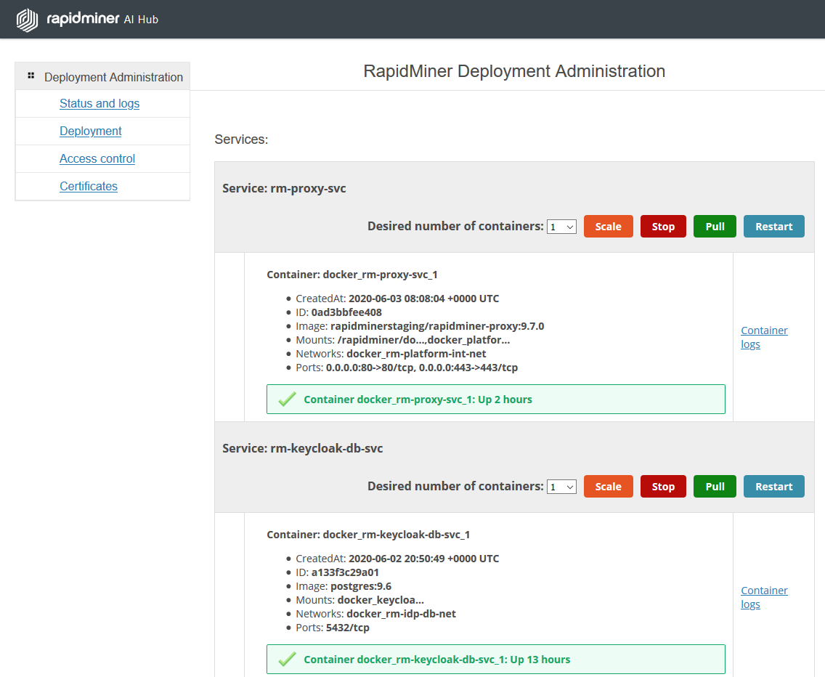Image resolution: width=825 pixels, height=677 pixels.
Task: Stop the rm-proxy-svc service
Action: [x=662, y=226]
